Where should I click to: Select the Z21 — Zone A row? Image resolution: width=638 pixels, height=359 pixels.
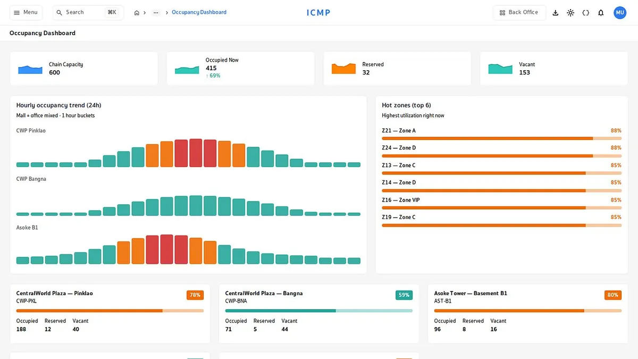(x=501, y=135)
